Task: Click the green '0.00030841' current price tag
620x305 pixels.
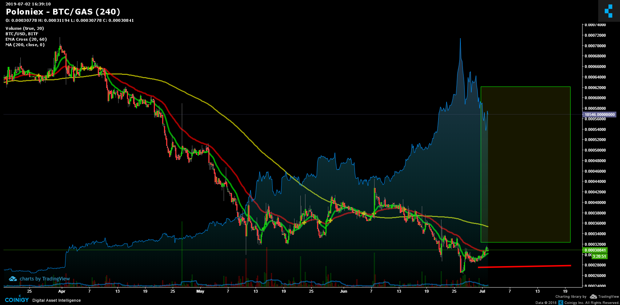Action: pos(595,250)
